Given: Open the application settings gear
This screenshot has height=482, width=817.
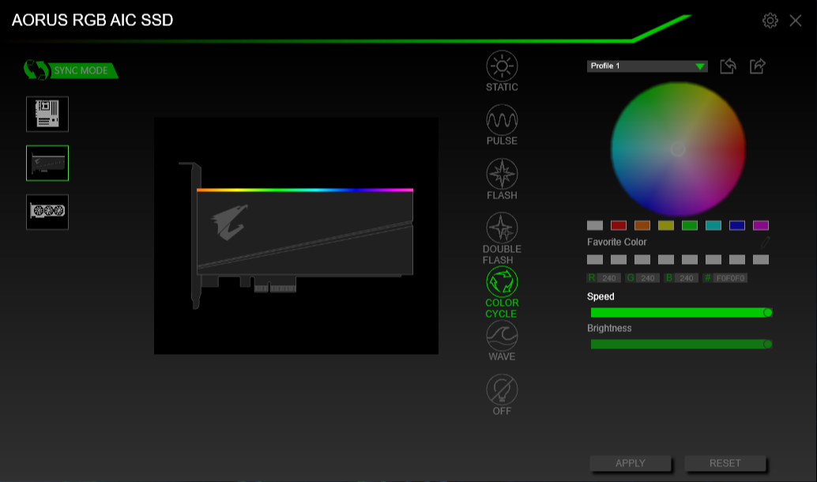Looking at the screenshot, I should 770,21.
